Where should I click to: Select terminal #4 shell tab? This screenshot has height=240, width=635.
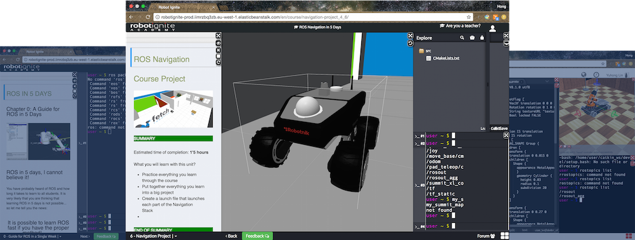point(420,226)
